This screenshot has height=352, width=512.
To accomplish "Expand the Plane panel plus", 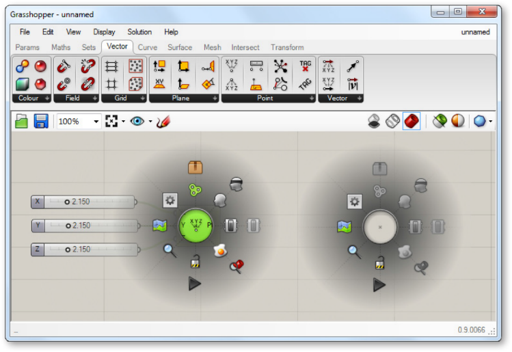I will 215,98.
